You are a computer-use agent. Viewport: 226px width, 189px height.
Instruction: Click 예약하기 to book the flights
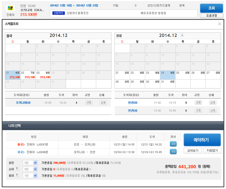pos(202,140)
